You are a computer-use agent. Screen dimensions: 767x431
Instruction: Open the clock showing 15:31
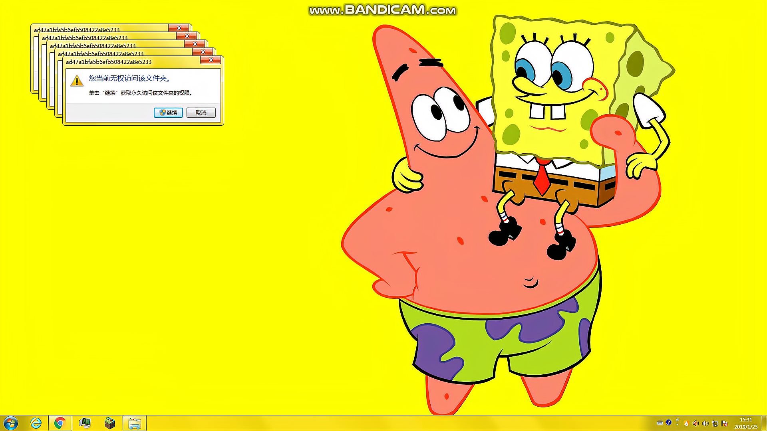(745, 423)
